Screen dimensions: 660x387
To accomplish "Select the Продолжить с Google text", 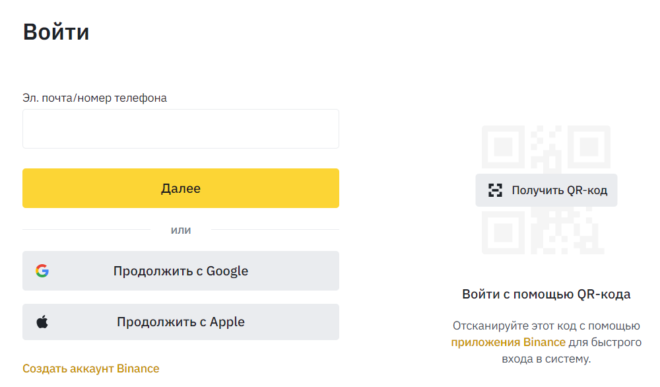I will [x=181, y=271].
